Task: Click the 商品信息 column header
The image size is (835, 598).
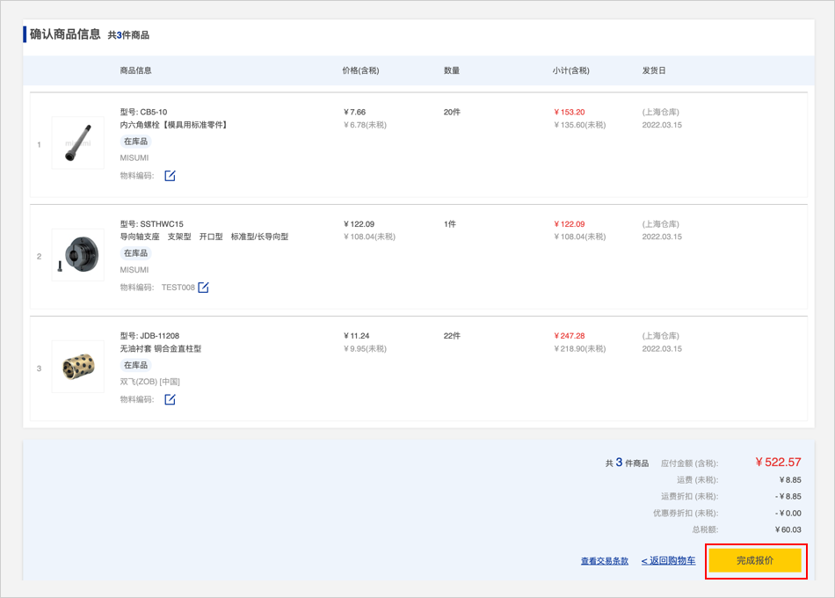Action: pyautogui.click(x=135, y=70)
